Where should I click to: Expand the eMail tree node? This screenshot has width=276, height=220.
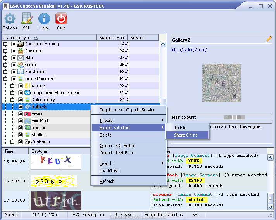click(x=5, y=58)
